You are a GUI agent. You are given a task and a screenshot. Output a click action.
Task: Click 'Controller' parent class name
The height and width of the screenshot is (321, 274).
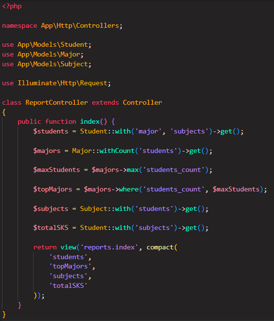(x=142, y=102)
